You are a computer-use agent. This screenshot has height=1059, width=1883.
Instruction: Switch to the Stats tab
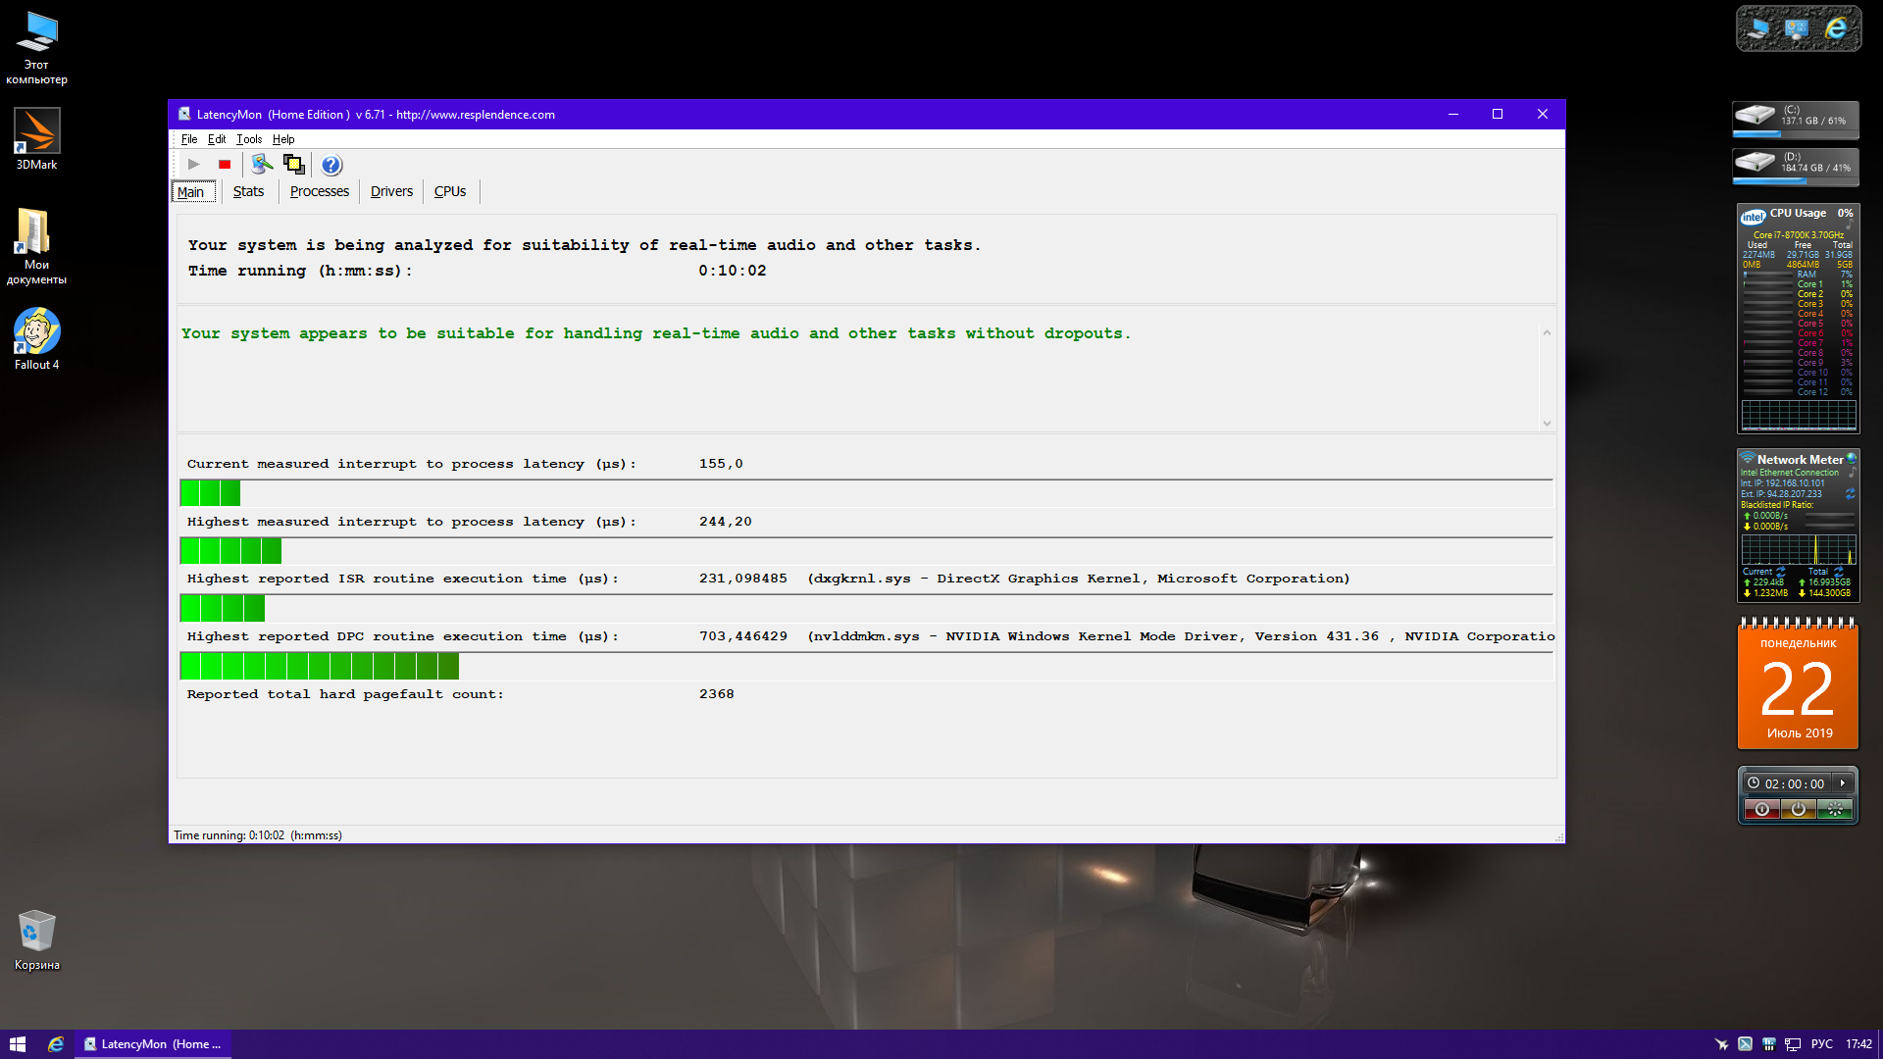click(x=248, y=191)
